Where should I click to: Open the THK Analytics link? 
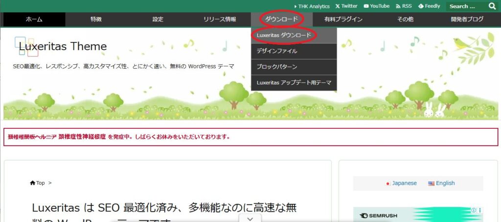(312, 6)
